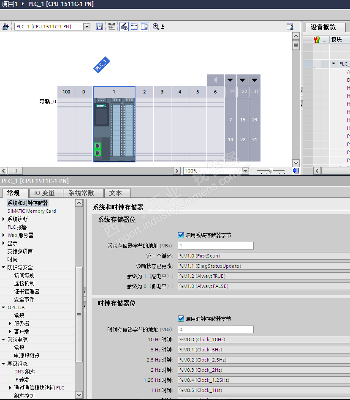Select 支持多语言 in the tree
The width and height of the screenshot is (350, 400).
[20, 251]
